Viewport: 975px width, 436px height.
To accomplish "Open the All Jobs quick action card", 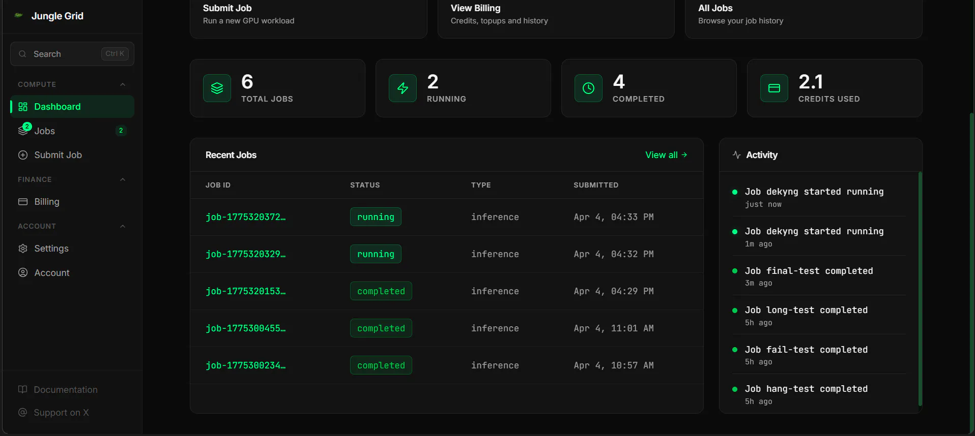I will [804, 19].
